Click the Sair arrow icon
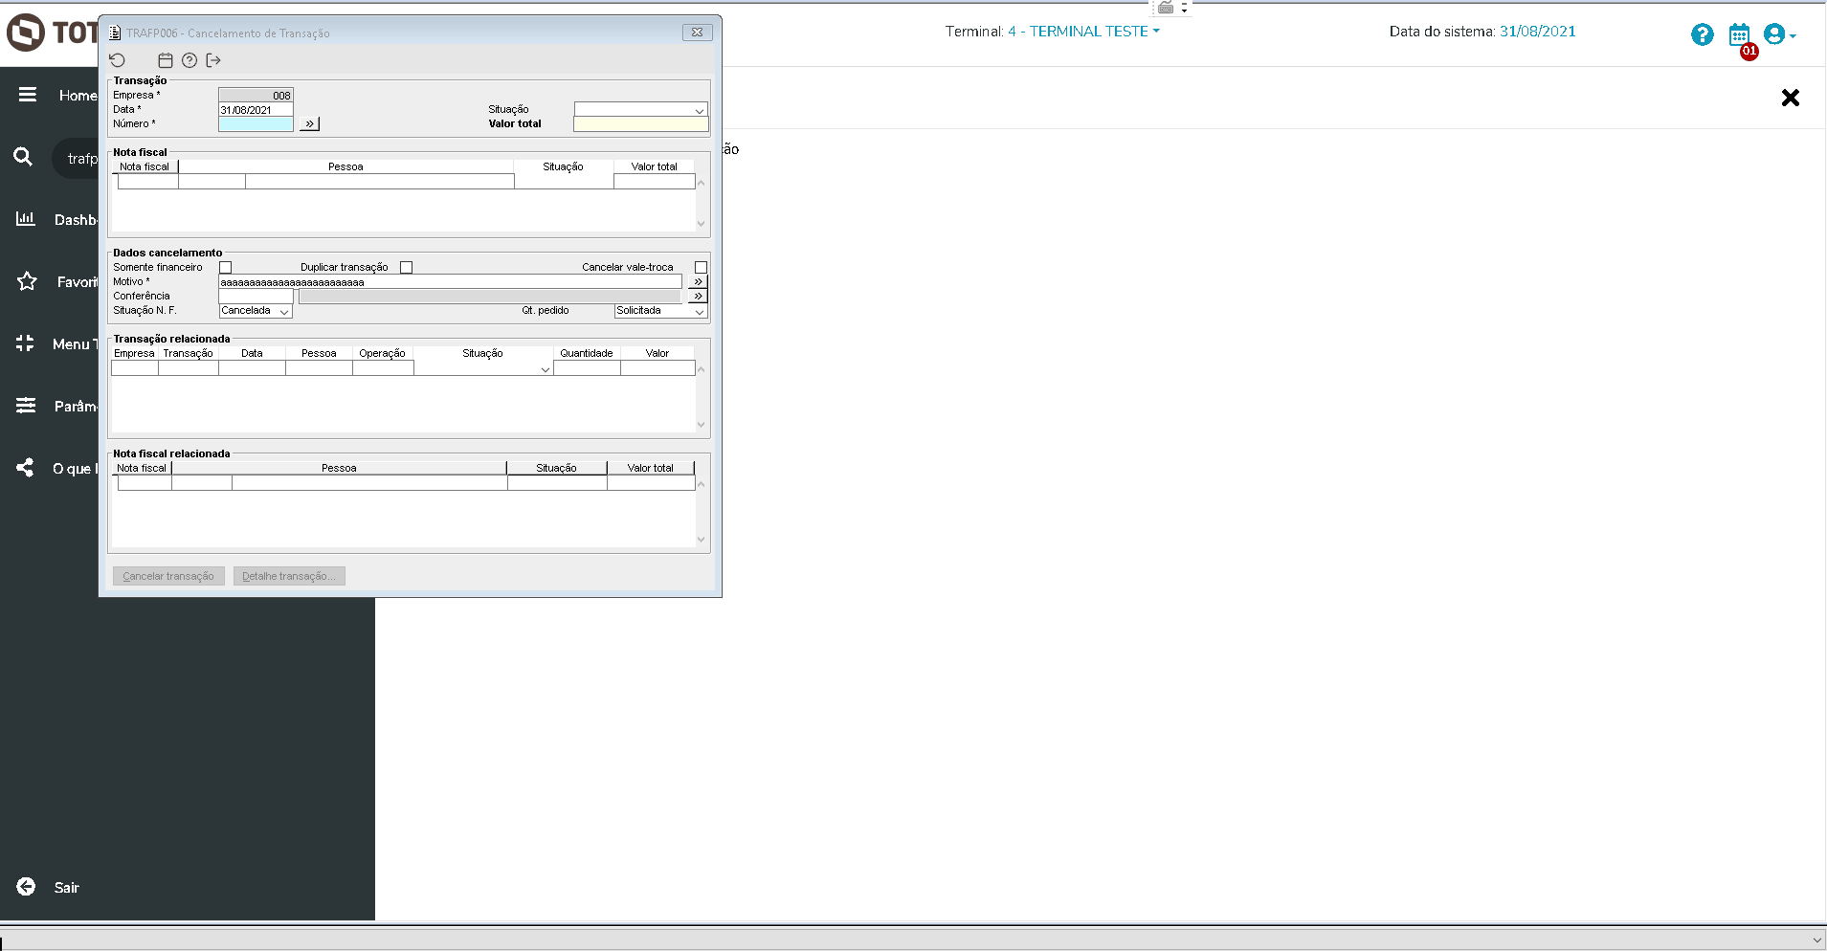This screenshot has width=1827, height=951. pos(26,887)
